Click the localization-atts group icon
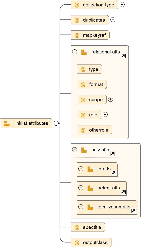141x249 pixels. point(90,207)
